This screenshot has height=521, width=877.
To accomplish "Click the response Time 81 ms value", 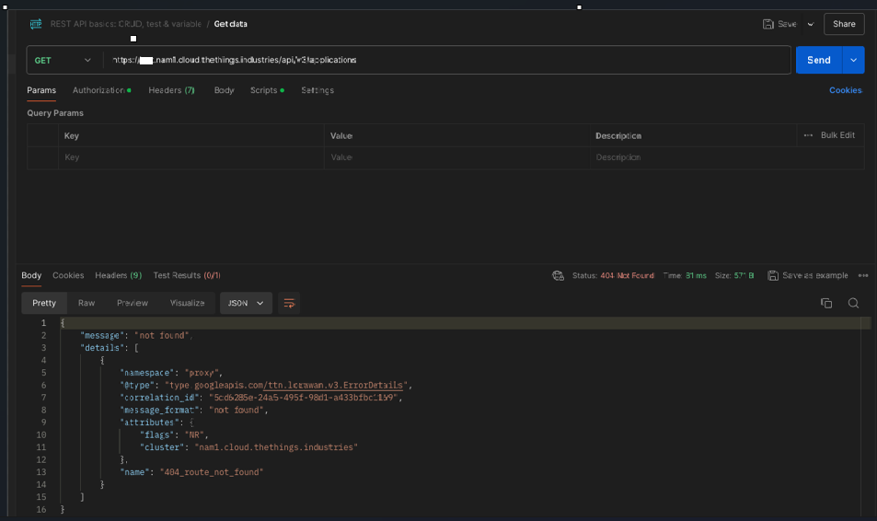I will [x=696, y=275].
